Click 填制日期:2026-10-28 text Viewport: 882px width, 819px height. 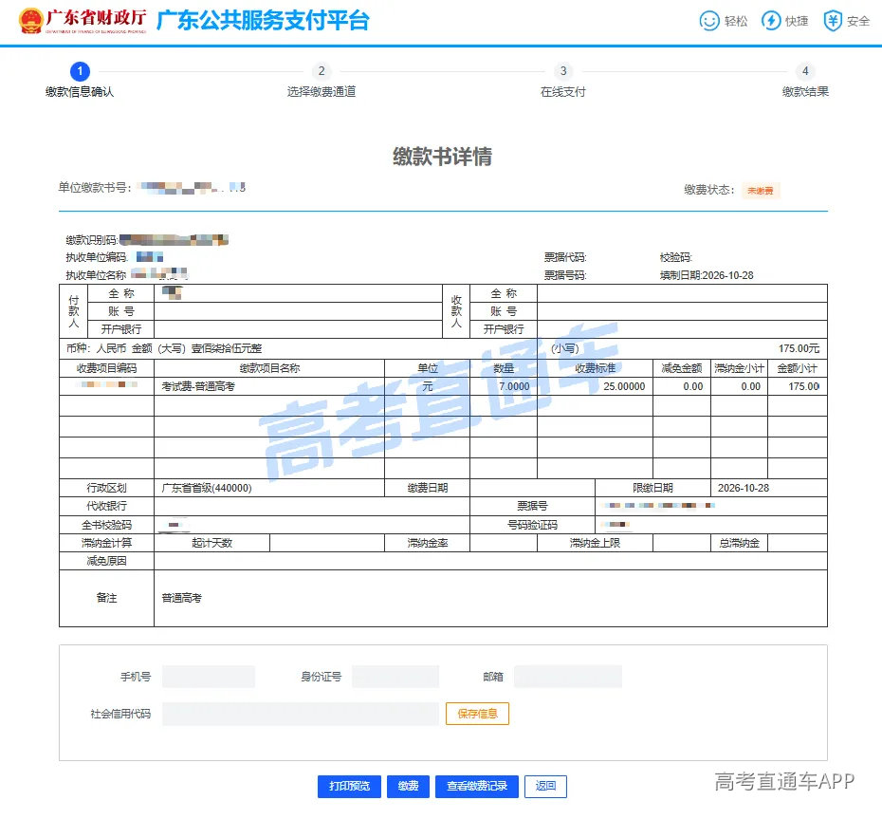(707, 275)
